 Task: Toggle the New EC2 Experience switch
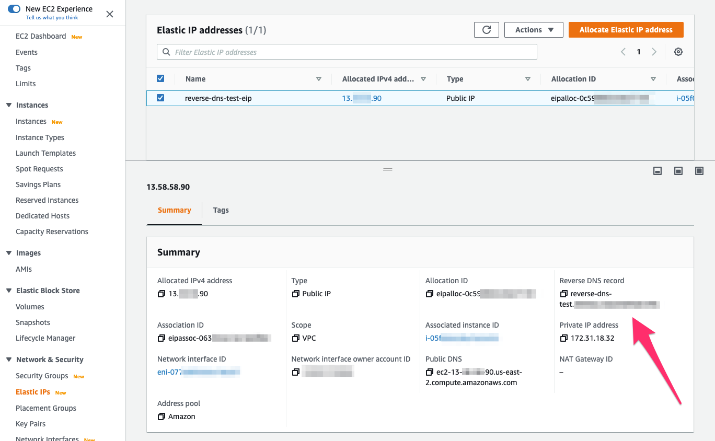coord(14,9)
